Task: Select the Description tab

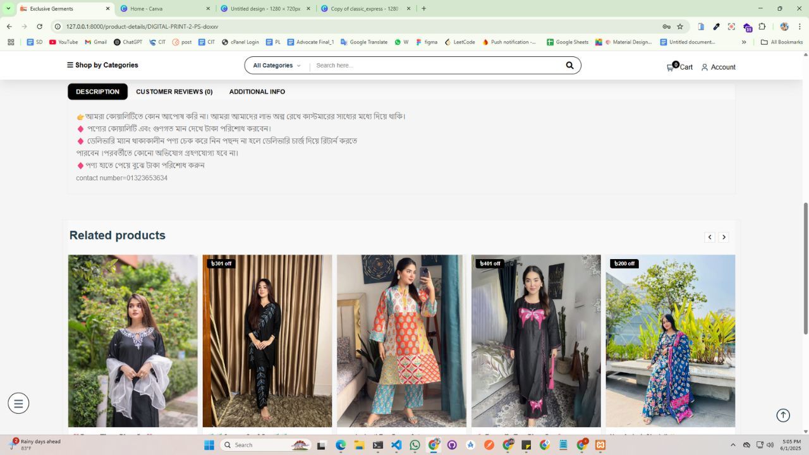Action: pos(97,92)
